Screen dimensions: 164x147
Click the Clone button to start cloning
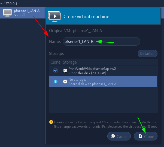click(x=146, y=136)
